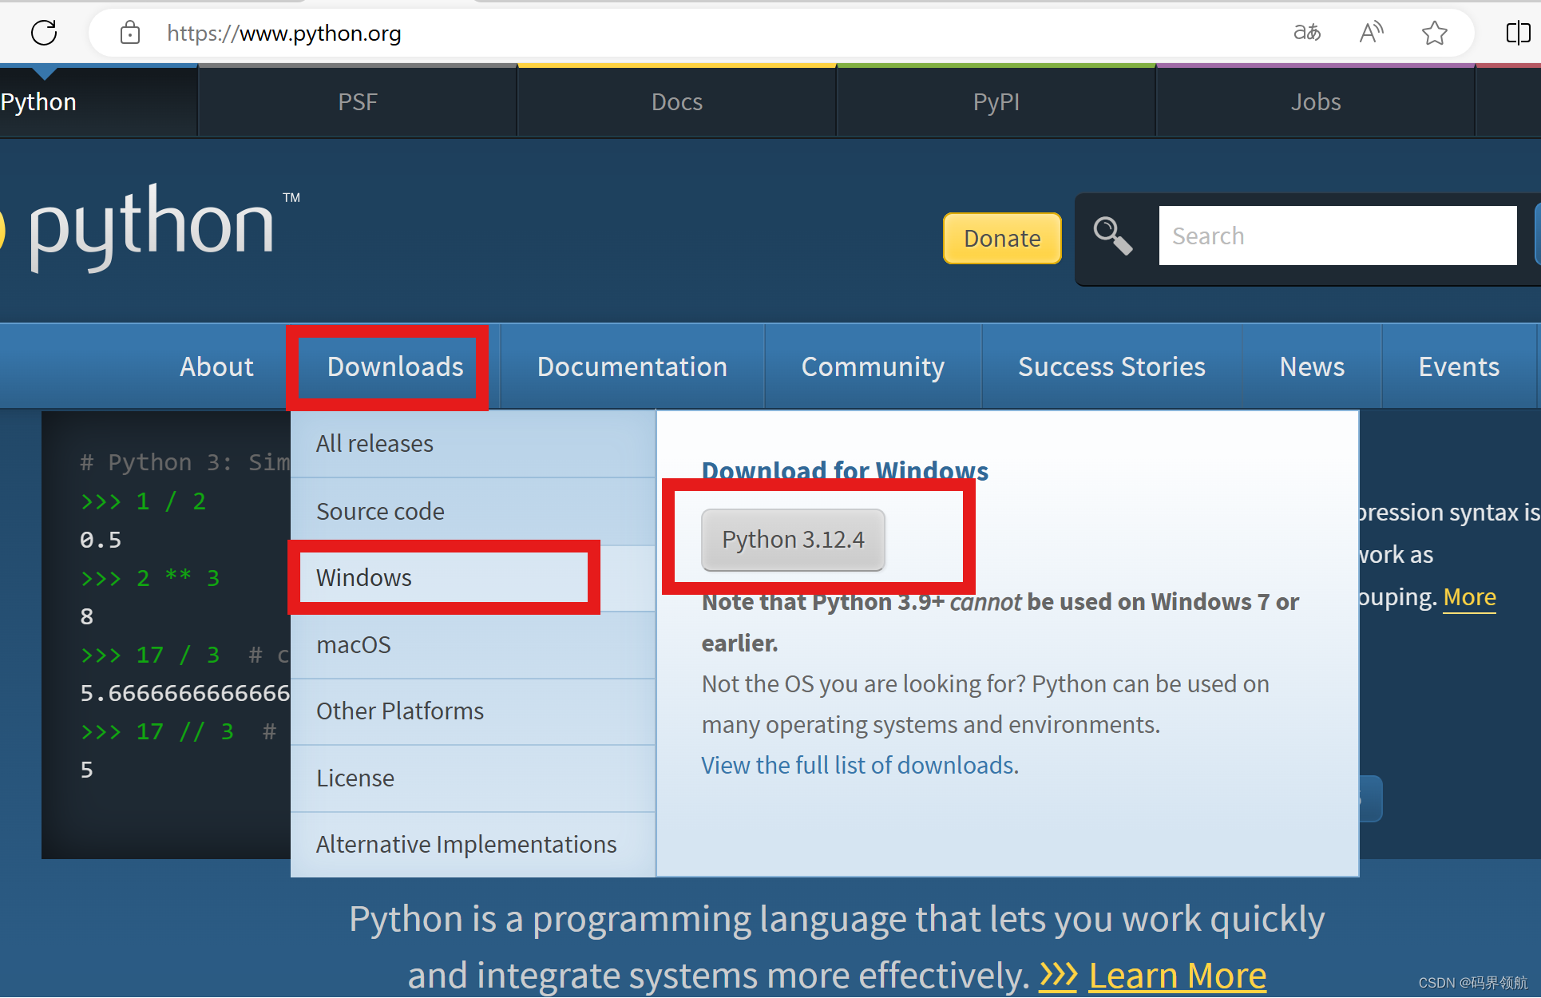Select All releases in the menu
This screenshot has width=1541, height=998.
pos(374,443)
